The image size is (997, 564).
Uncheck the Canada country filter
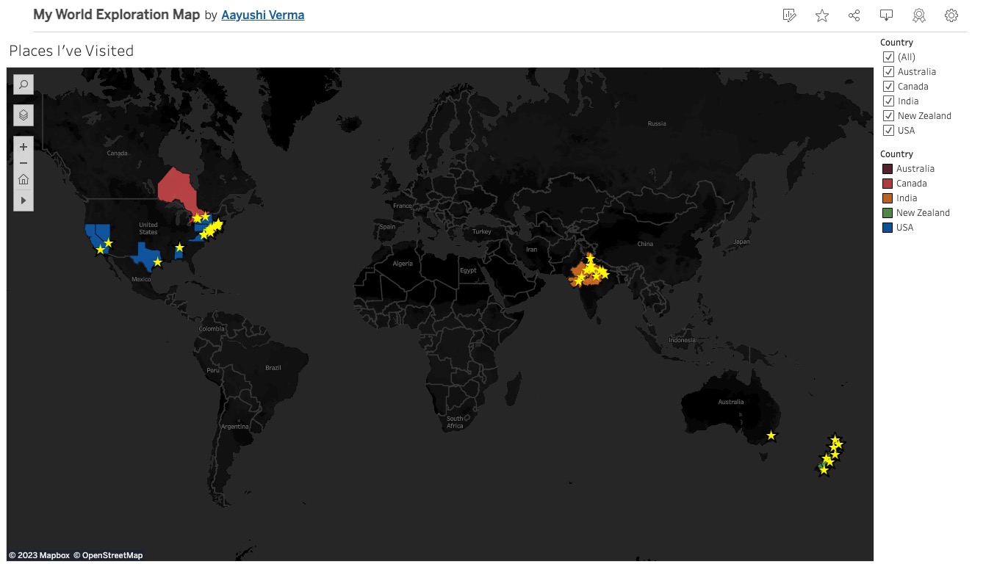(x=888, y=86)
